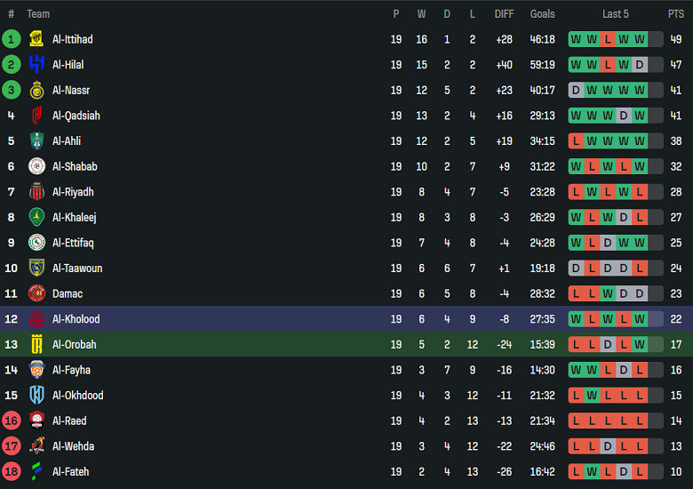Sort standings by DIFF column header
This screenshot has height=489, width=693.
504,14
